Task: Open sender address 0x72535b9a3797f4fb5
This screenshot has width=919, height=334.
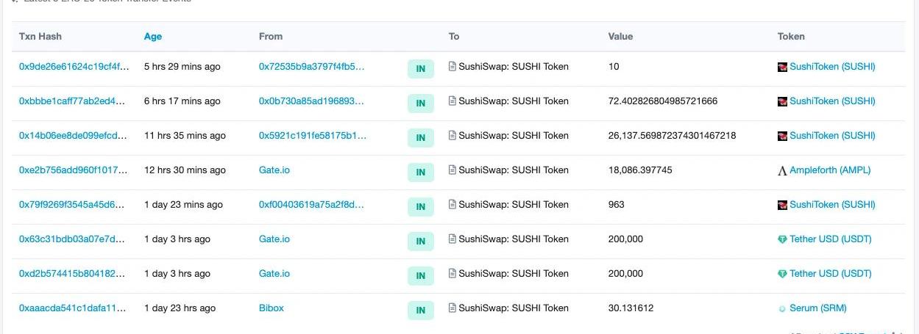Action: (311, 66)
